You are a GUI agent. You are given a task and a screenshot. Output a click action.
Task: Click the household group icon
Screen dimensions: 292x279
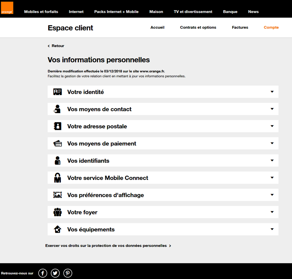pyautogui.click(x=58, y=212)
